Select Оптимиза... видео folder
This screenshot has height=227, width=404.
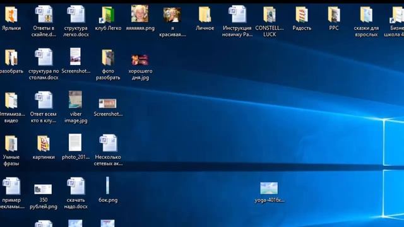(11, 100)
